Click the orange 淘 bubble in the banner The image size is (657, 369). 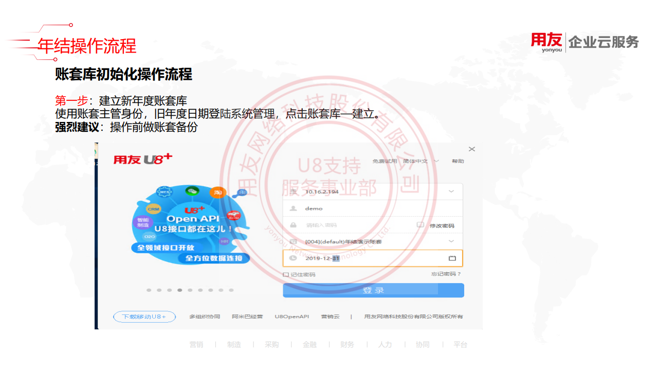[218, 192]
